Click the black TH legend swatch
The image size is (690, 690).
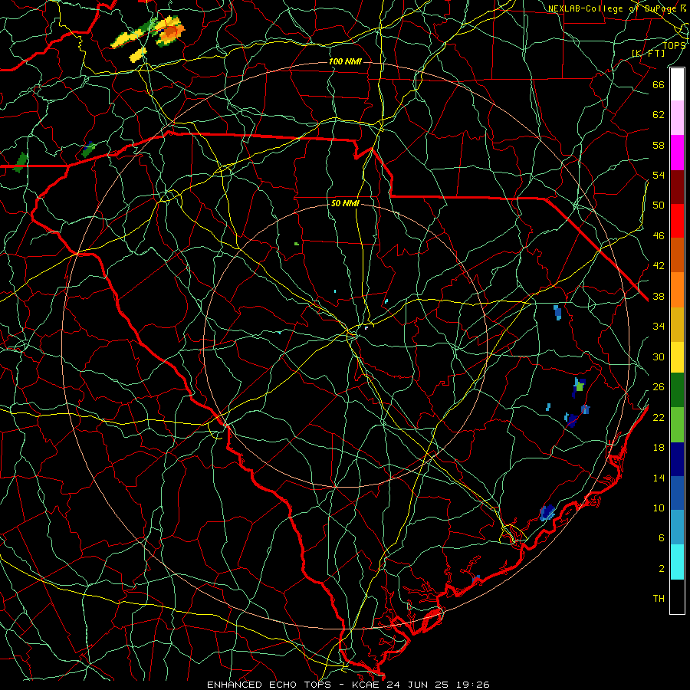pyautogui.click(x=677, y=596)
